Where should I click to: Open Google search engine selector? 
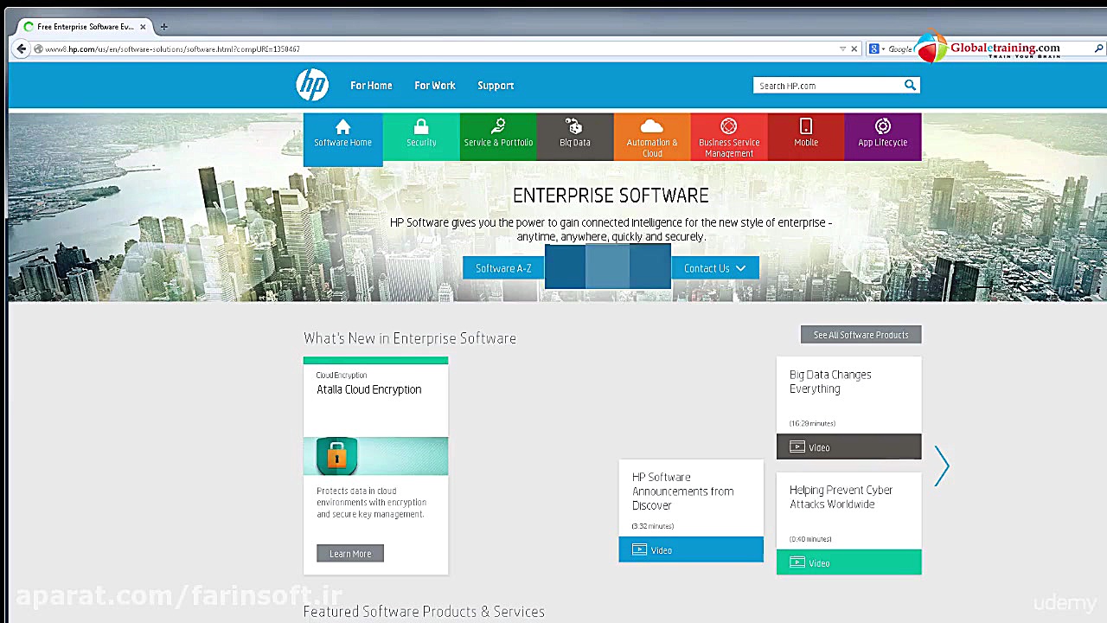[x=878, y=49]
